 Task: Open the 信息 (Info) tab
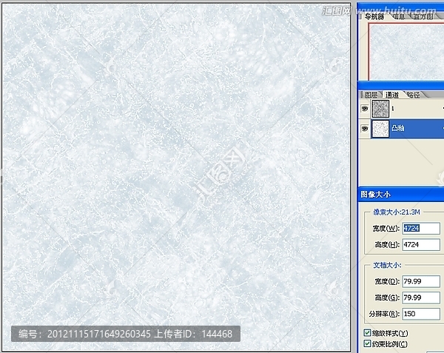pos(399,17)
